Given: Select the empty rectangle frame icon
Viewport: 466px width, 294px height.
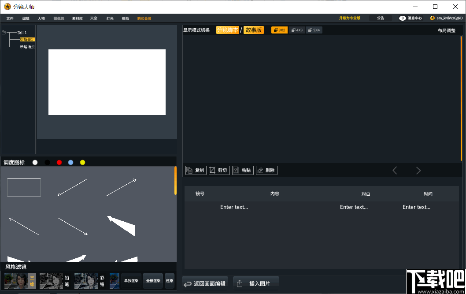Looking at the screenshot, I should click(x=24, y=187).
